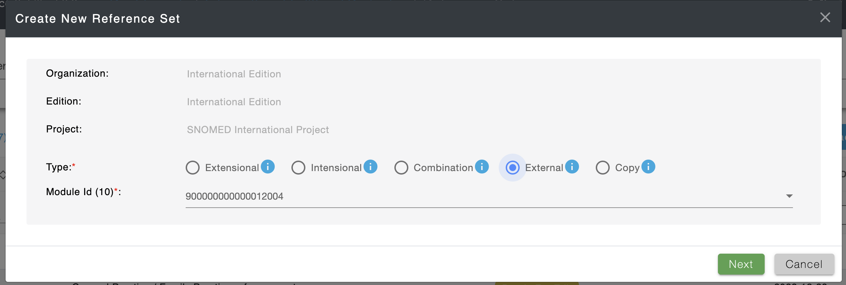This screenshot has height=285, width=846.
Task: Cancel the reference set creation
Action: 804,264
